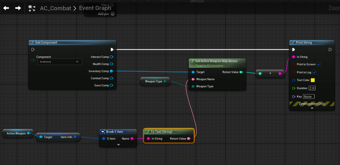The width and height of the screenshot is (340, 165).
Task: Click Return Value pin on Get Active Weapon Max Ammo
Action: [241, 72]
